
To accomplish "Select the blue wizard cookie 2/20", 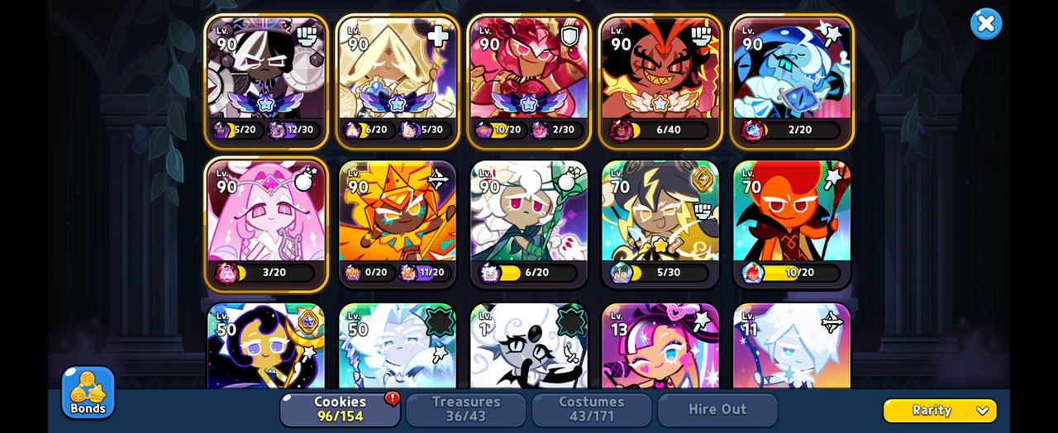I will point(792,81).
